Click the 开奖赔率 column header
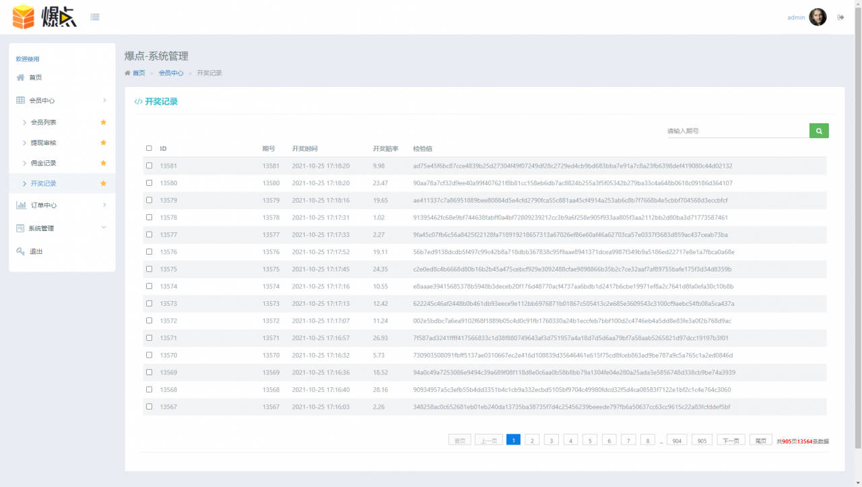862x487 pixels. [386, 148]
